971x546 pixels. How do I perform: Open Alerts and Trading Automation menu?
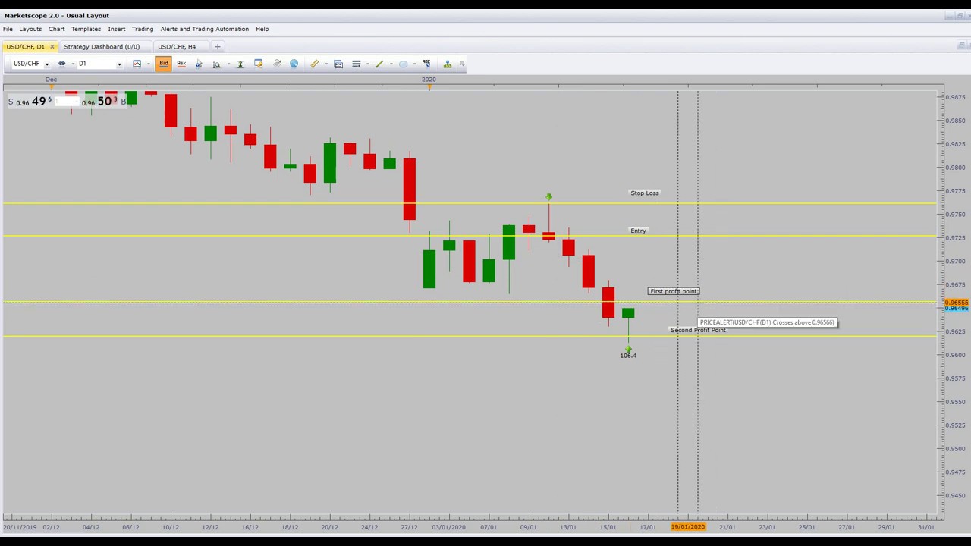[204, 29]
